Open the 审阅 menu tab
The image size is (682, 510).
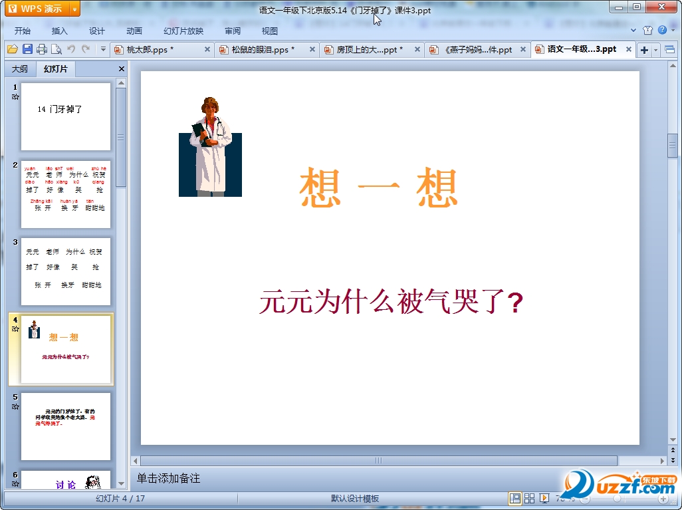233,31
